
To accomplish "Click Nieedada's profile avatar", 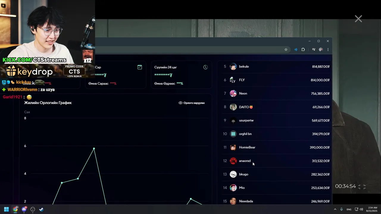I will (233, 201).
